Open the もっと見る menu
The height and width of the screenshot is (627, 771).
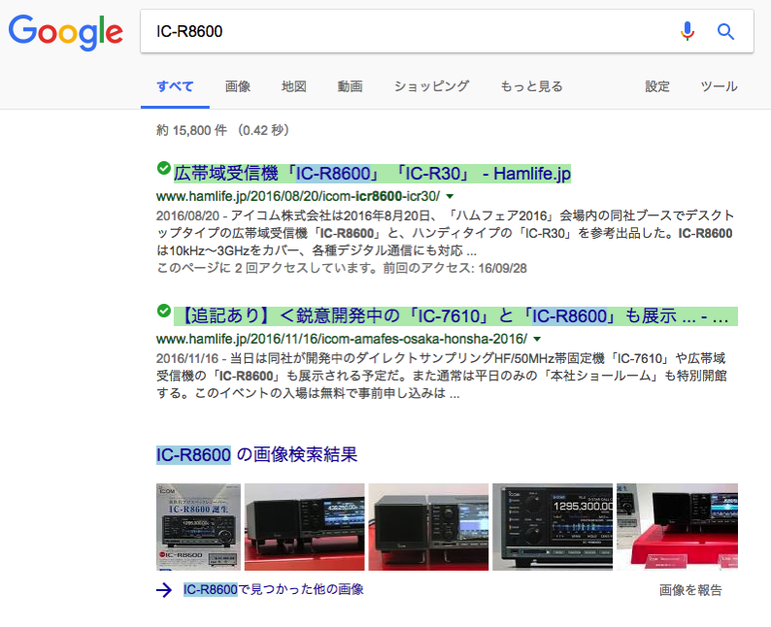(x=531, y=86)
